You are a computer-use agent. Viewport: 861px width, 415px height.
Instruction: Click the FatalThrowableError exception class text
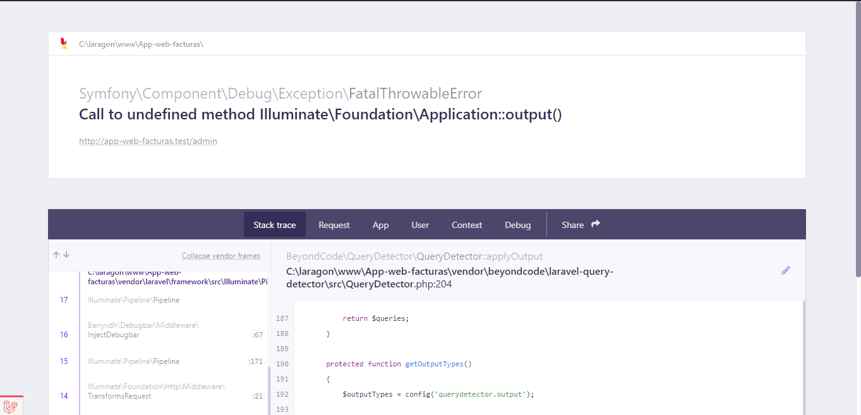(x=415, y=94)
